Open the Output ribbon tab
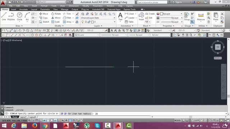The width and height of the screenshot is (230, 129). (x=75, y=9)
